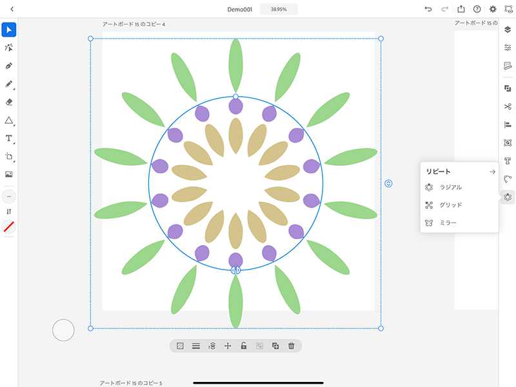This screenshot has width=516, height=387.
Task: Select the Selection arrow tool
Action: click(9, 30)
